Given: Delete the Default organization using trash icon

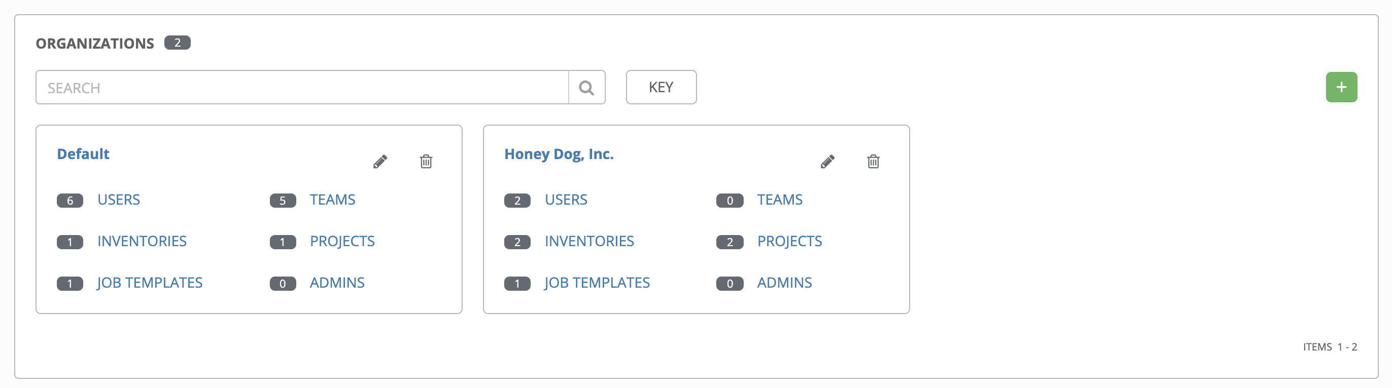Looking at the screenshot, I should (426, 162).
